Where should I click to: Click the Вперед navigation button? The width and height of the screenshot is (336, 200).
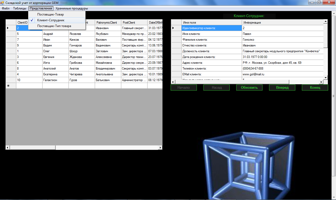tap(282, 88)
